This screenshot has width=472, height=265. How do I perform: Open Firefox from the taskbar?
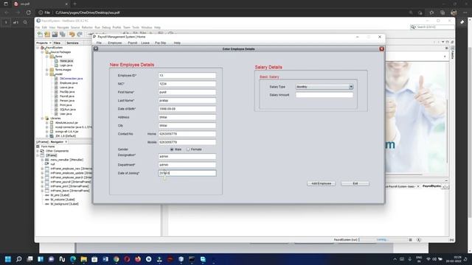point(138,259)
